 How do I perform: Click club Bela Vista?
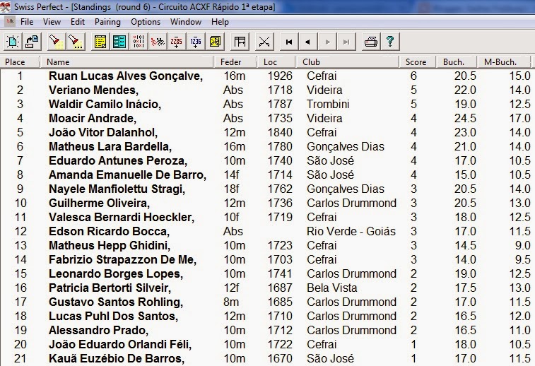coord(332,288)
